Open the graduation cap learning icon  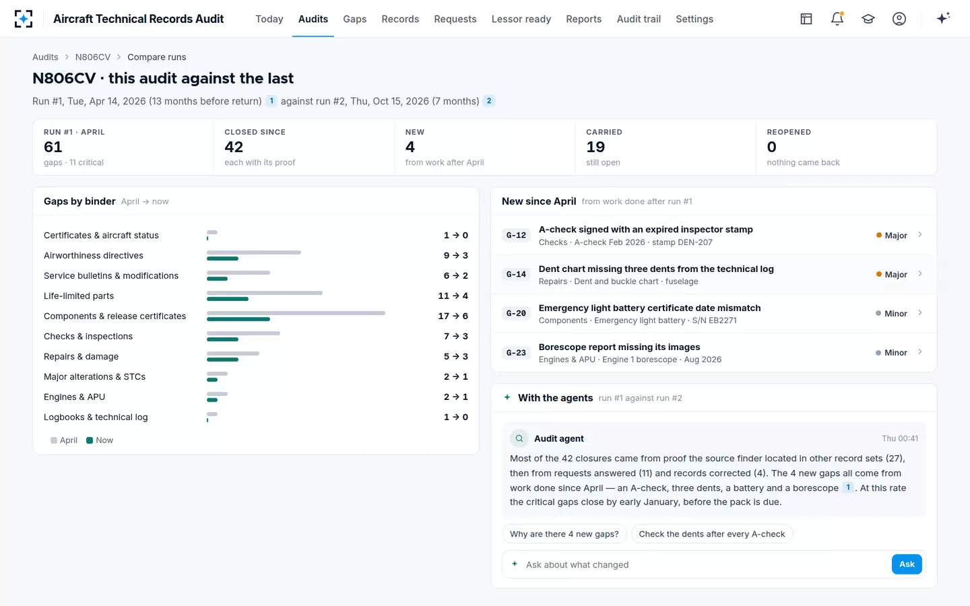[868, 19]
